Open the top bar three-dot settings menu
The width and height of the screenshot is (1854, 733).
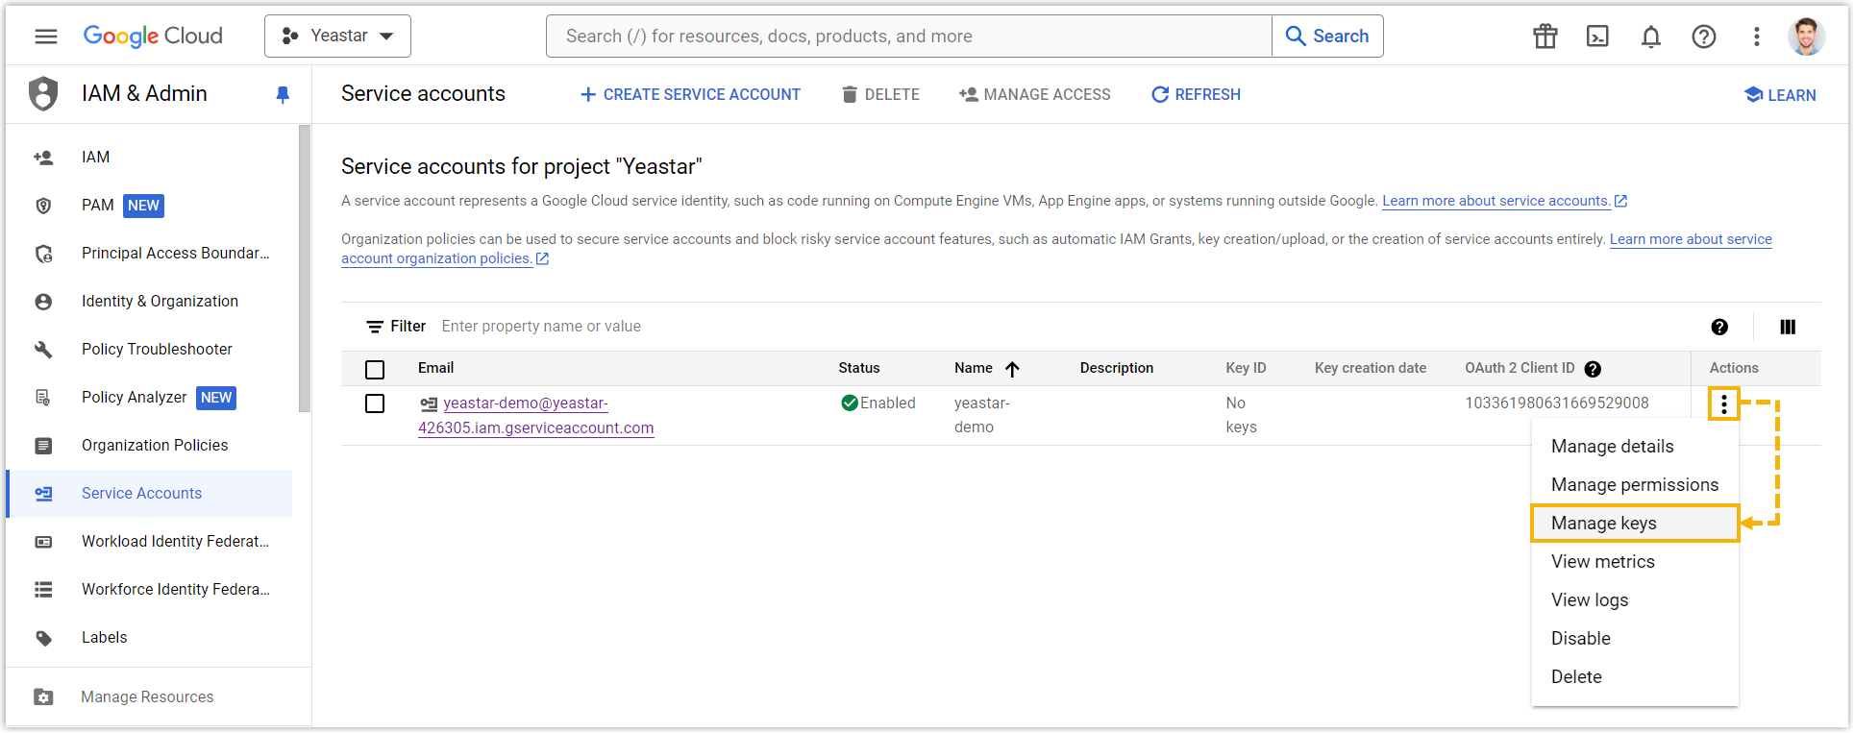tap(1756, 37)
